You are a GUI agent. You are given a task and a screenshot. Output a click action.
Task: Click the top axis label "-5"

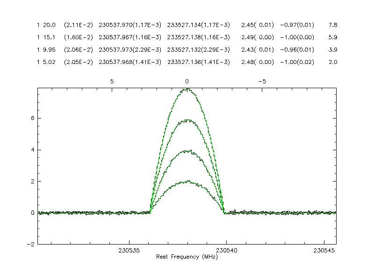262,81
